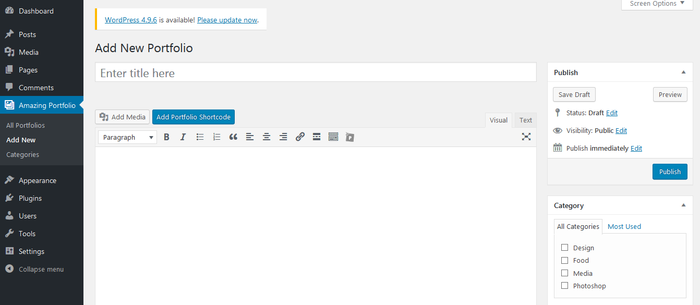Edit the post status
Screen dimensions: 700x305
[x=612, y=113]
